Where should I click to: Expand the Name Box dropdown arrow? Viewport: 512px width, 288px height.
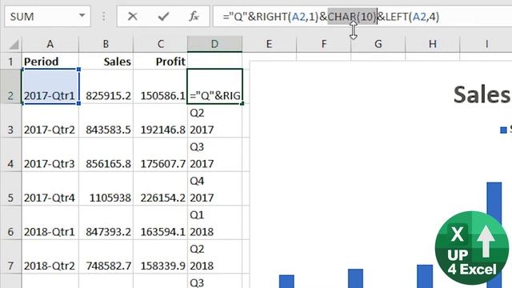click(x=82, y=16)
